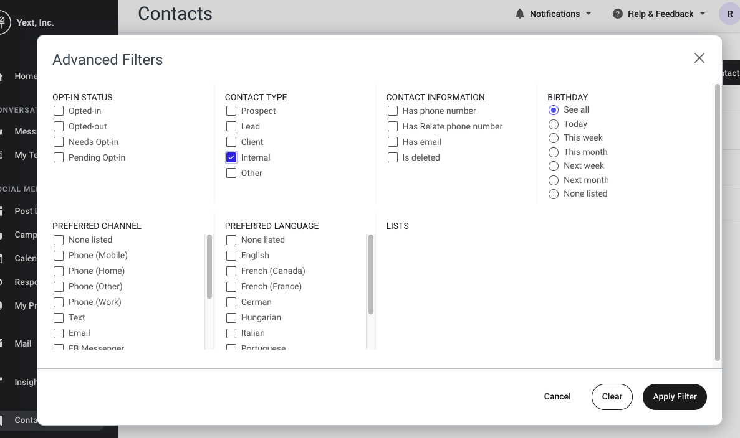Enable the Has email checkbox

(393, 142)
